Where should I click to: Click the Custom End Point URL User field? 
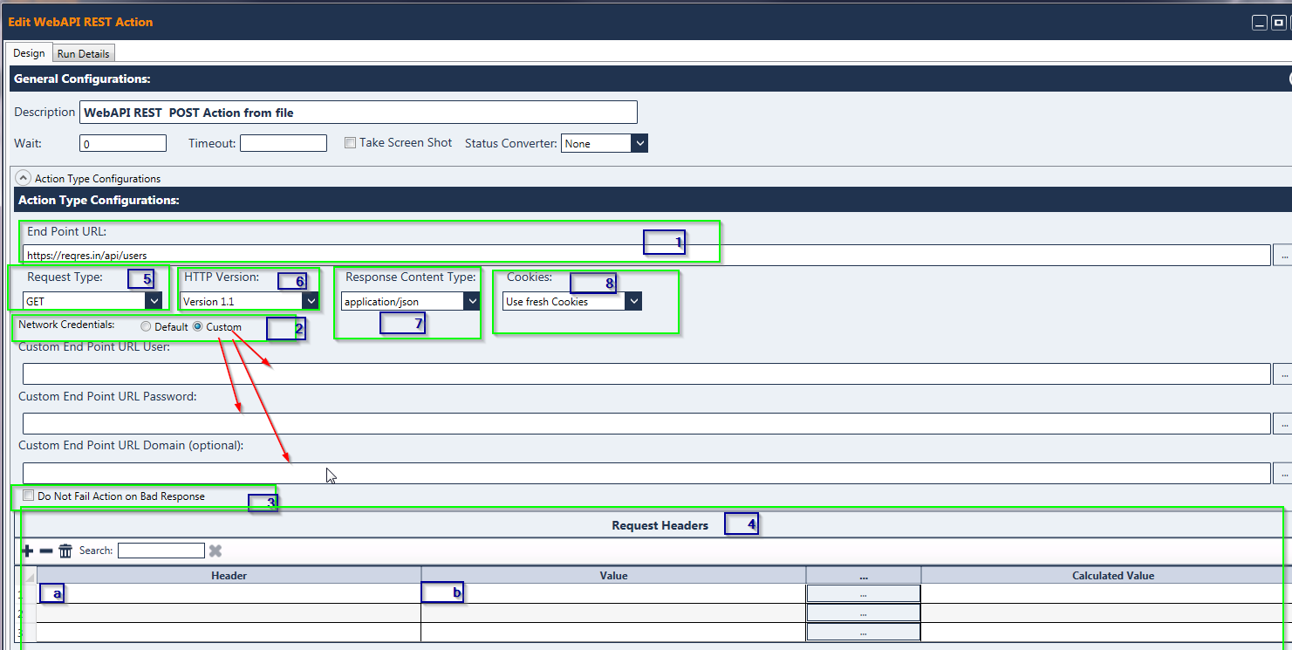[646, 373]
